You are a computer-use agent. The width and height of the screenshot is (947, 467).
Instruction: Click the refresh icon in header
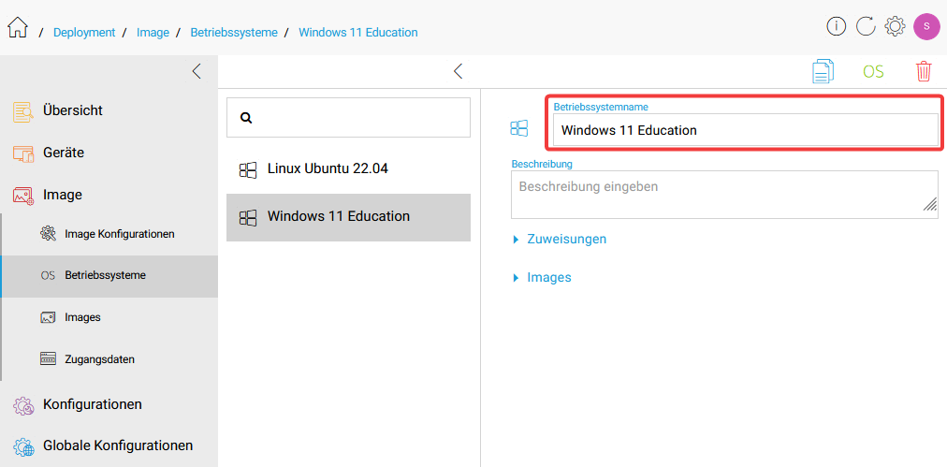pos(866,26)
